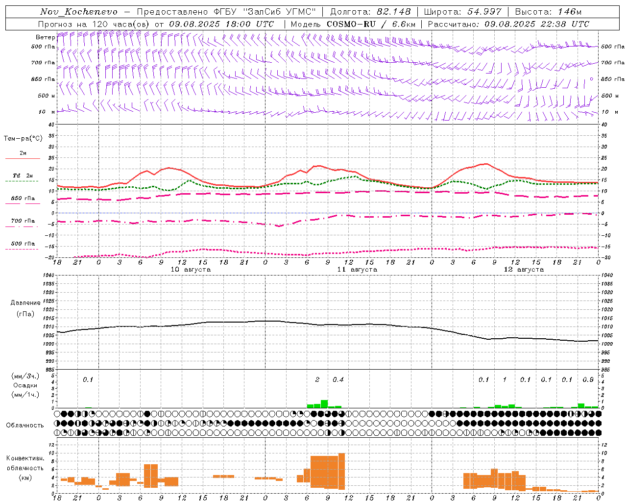Click the 'Td 2м' dew point legend entry
627x502 pixels.
point(23,176)
